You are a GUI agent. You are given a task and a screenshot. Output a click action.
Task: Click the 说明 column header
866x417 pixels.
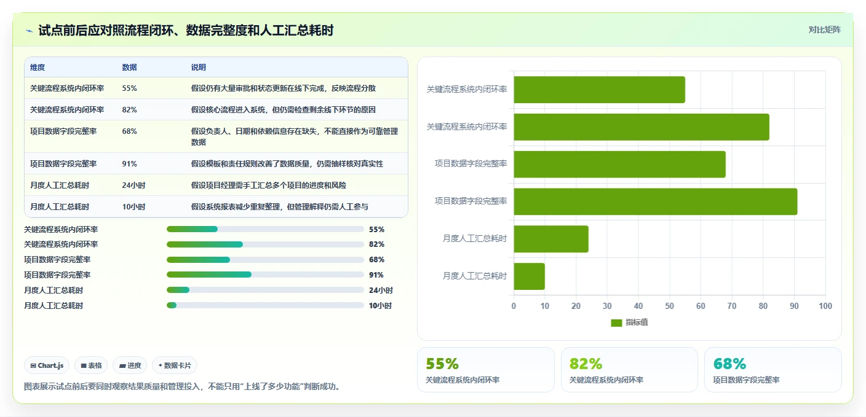coord(199,68)
